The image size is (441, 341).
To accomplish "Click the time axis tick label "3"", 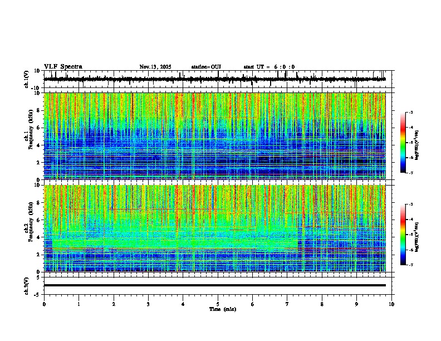I will [x=148, y=304].
